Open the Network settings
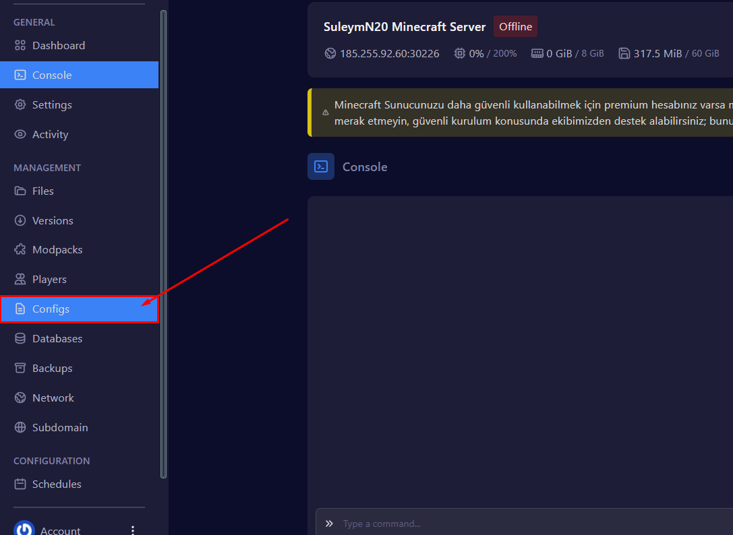This screenshot has height=535, width=733. coord(79,398)
